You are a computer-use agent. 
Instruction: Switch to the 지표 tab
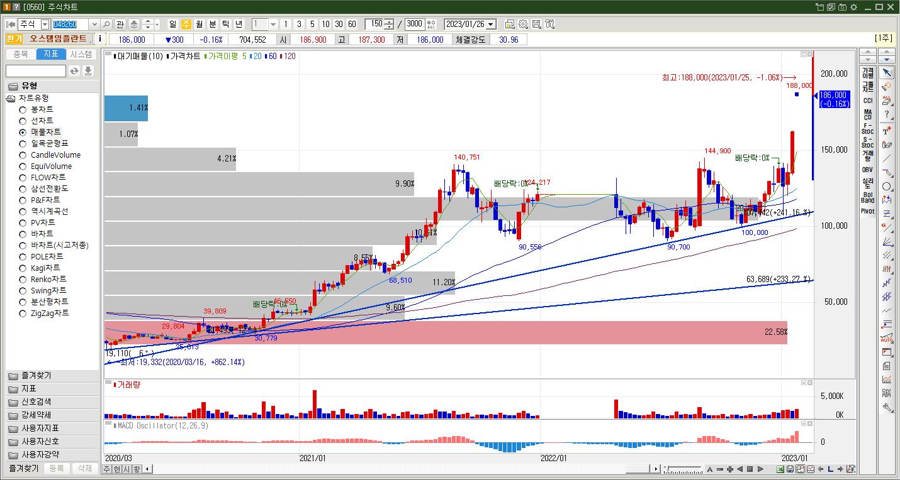click(51, 55)
